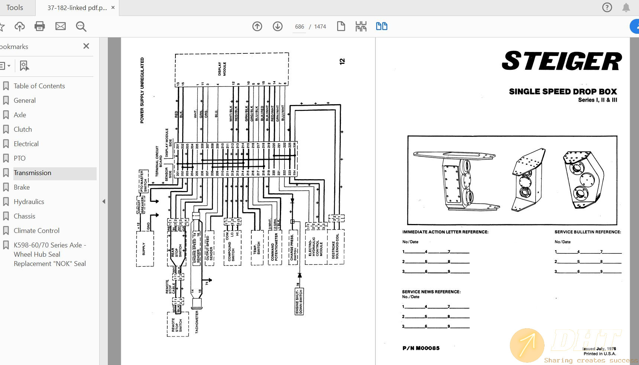The image size is (639, 365).
Task: Send file by email envelope icon
Action: click(x=61, y=26)
